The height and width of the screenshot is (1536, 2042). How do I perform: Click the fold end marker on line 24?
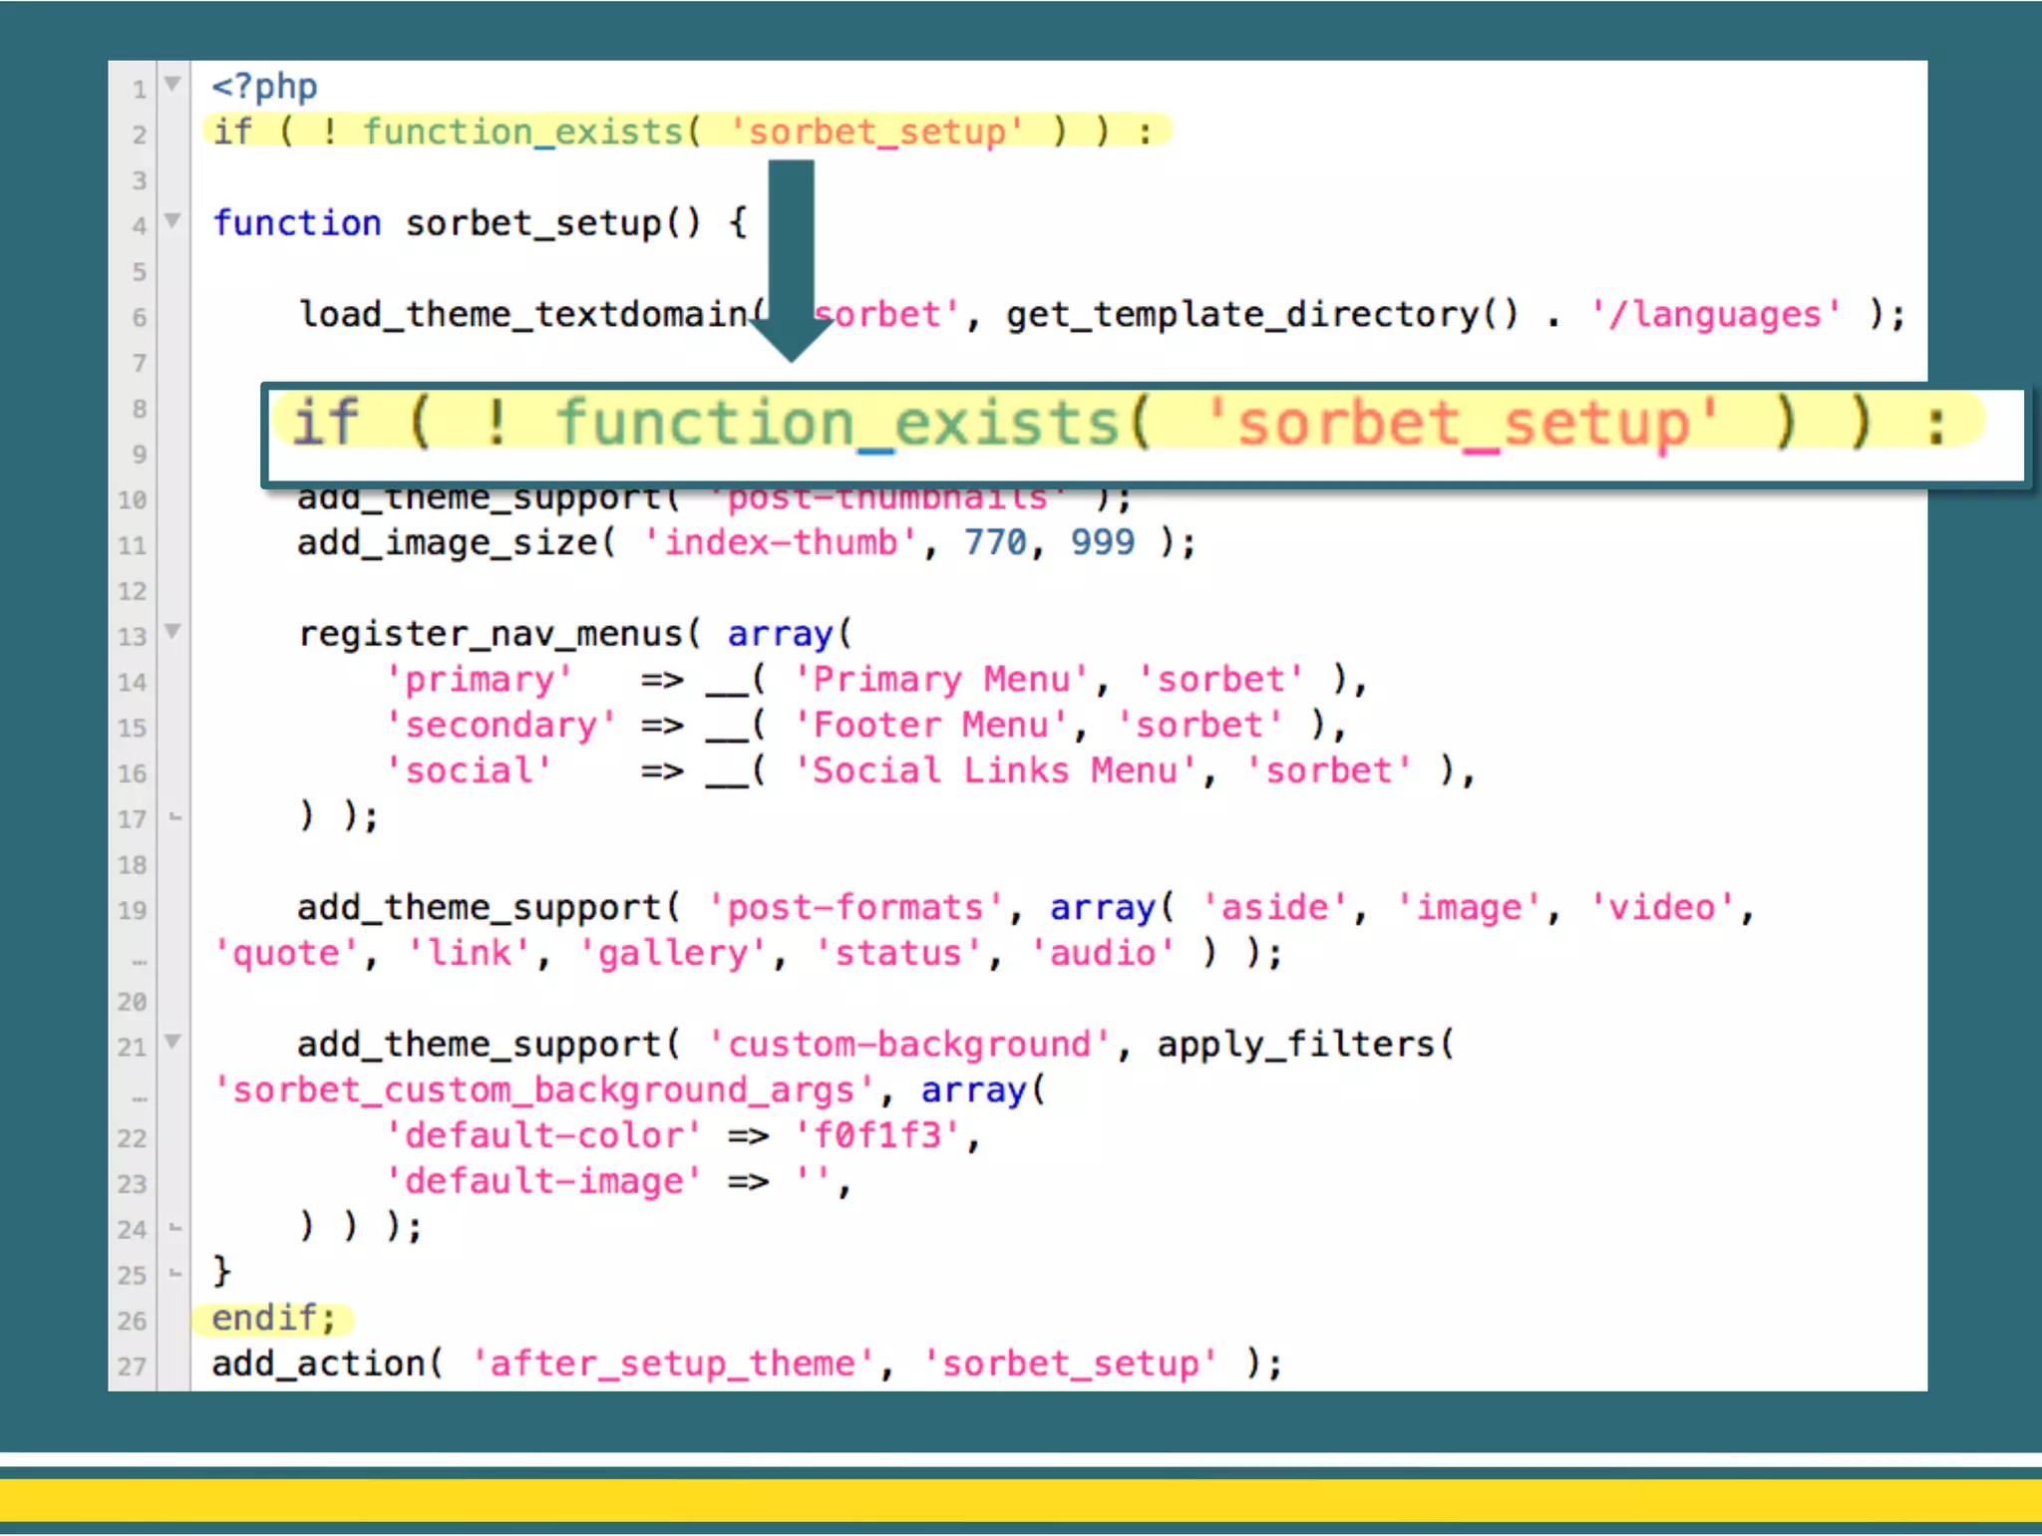(x=175, y=1228)
